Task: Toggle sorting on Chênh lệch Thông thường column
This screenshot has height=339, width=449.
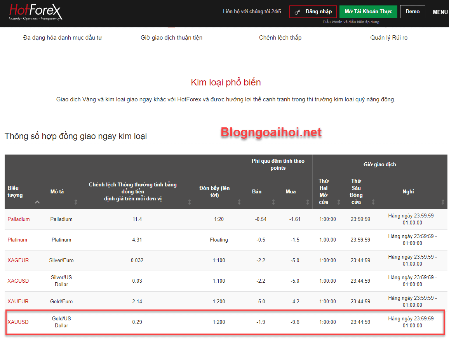Action: pos(190,202)
